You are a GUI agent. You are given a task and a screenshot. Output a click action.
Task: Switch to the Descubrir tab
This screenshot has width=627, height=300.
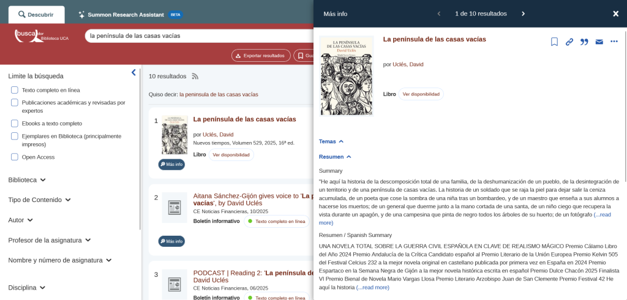(36, 14)
